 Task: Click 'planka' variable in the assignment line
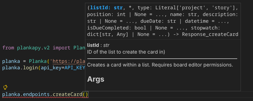coord(11,61)
